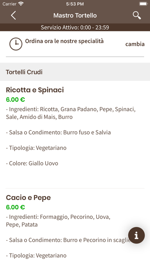Tap the round info floating button
This screenshot has width=150, height=267.
136,235
